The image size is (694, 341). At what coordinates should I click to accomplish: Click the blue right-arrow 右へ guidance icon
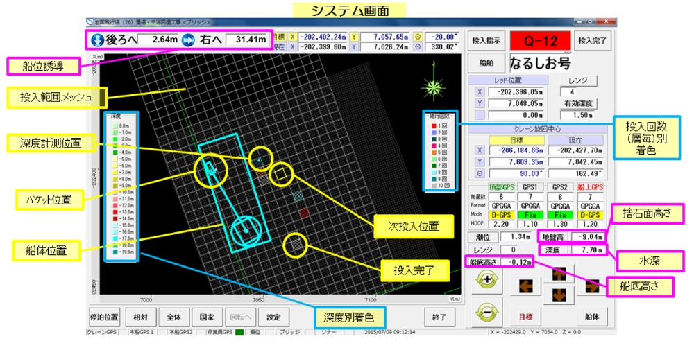point(188,40)
